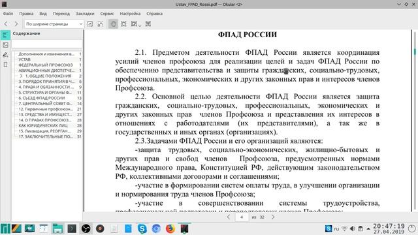Select the table selection tool
The width and height of the screenshot is (418, 235).
pyautogui.click(x=148, y=24)
